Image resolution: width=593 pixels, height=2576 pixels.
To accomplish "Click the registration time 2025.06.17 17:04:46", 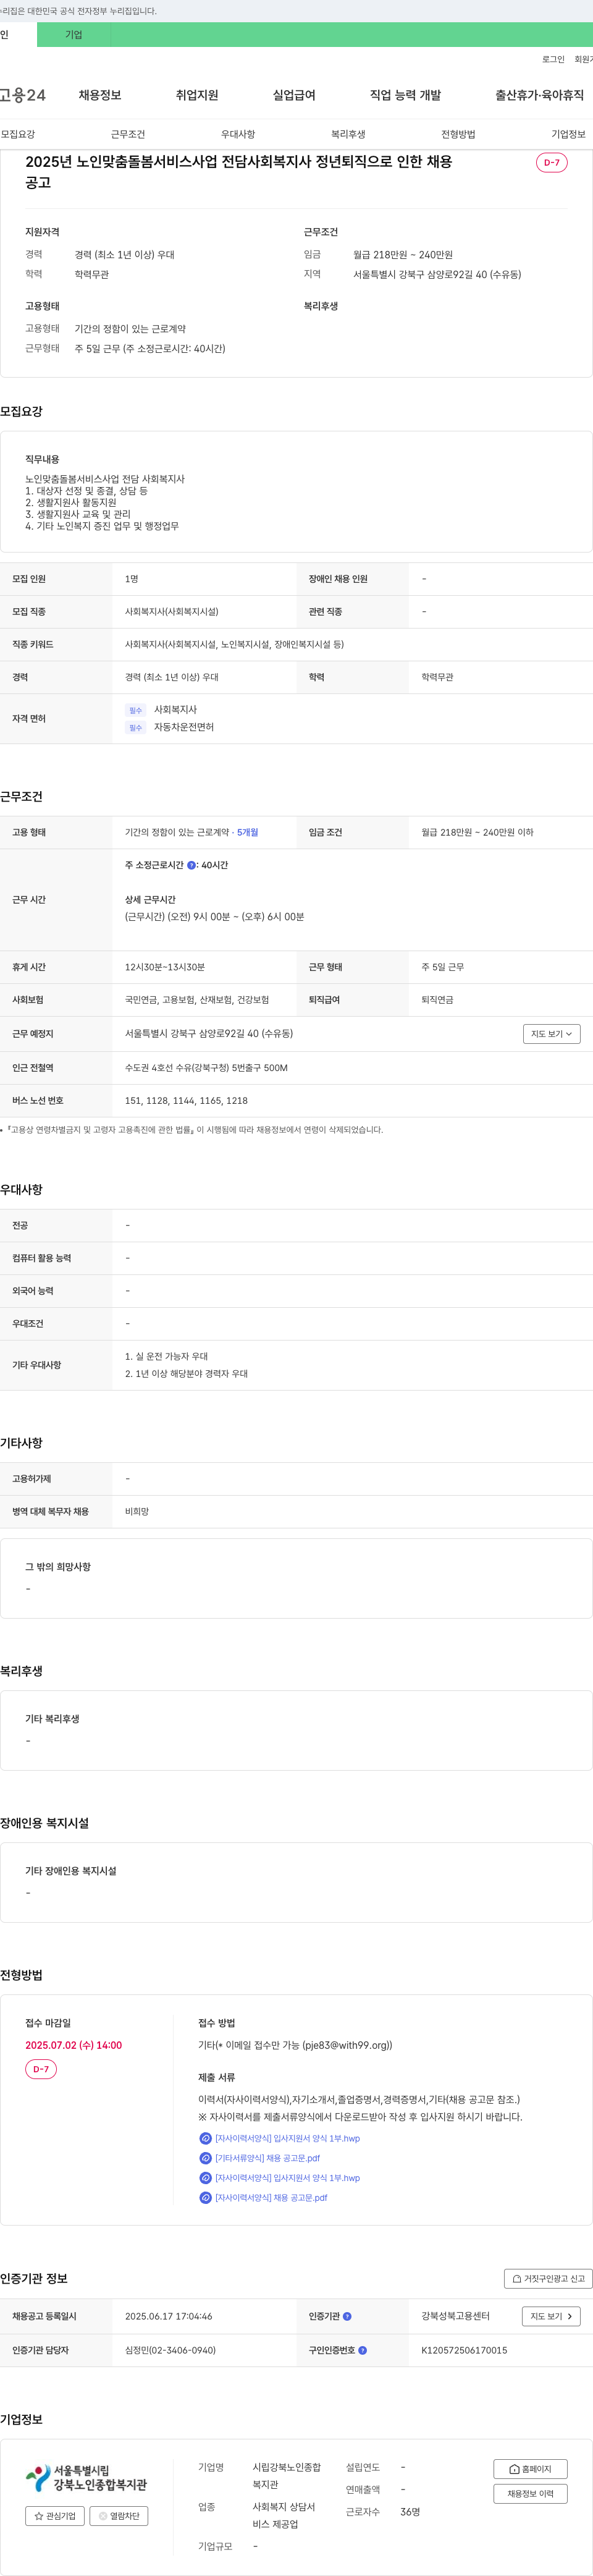I will [168, 2316].
